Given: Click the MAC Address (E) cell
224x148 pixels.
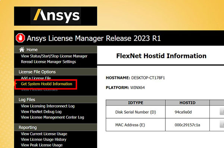Looking at the screenshot, I should 136,125.
